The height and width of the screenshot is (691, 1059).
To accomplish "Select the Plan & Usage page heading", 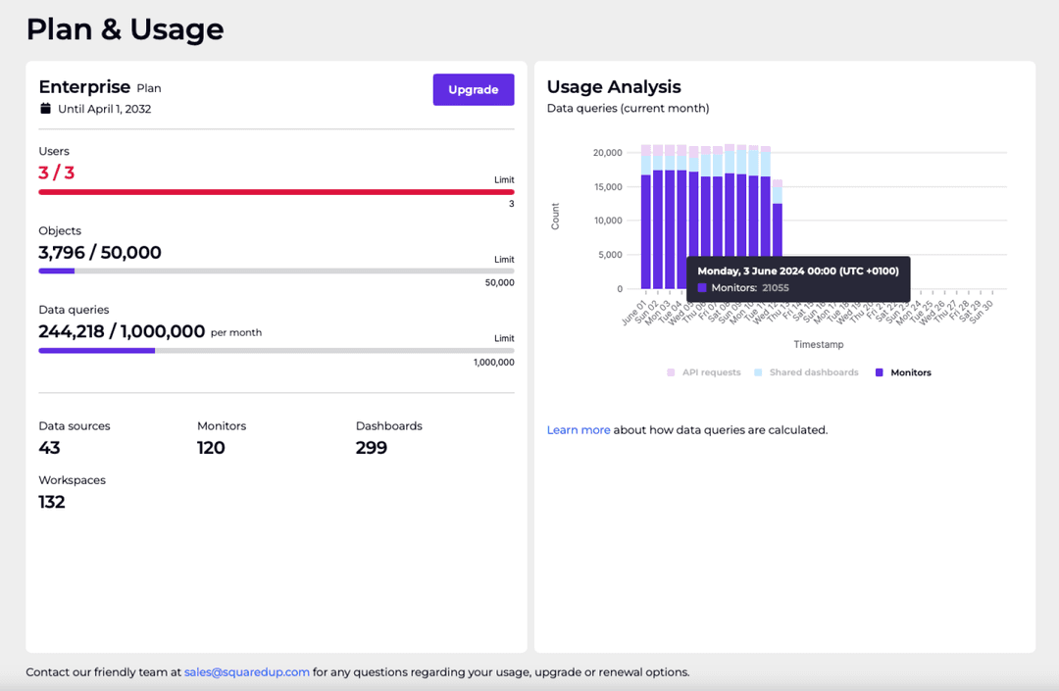I will [125, 29].
